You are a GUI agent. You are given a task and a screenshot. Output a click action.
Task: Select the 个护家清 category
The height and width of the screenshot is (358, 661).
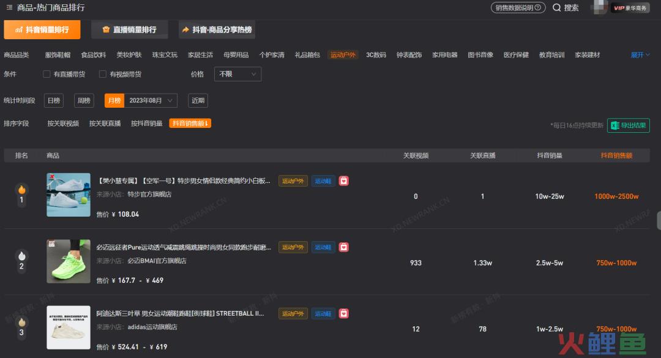click(272, 55)
